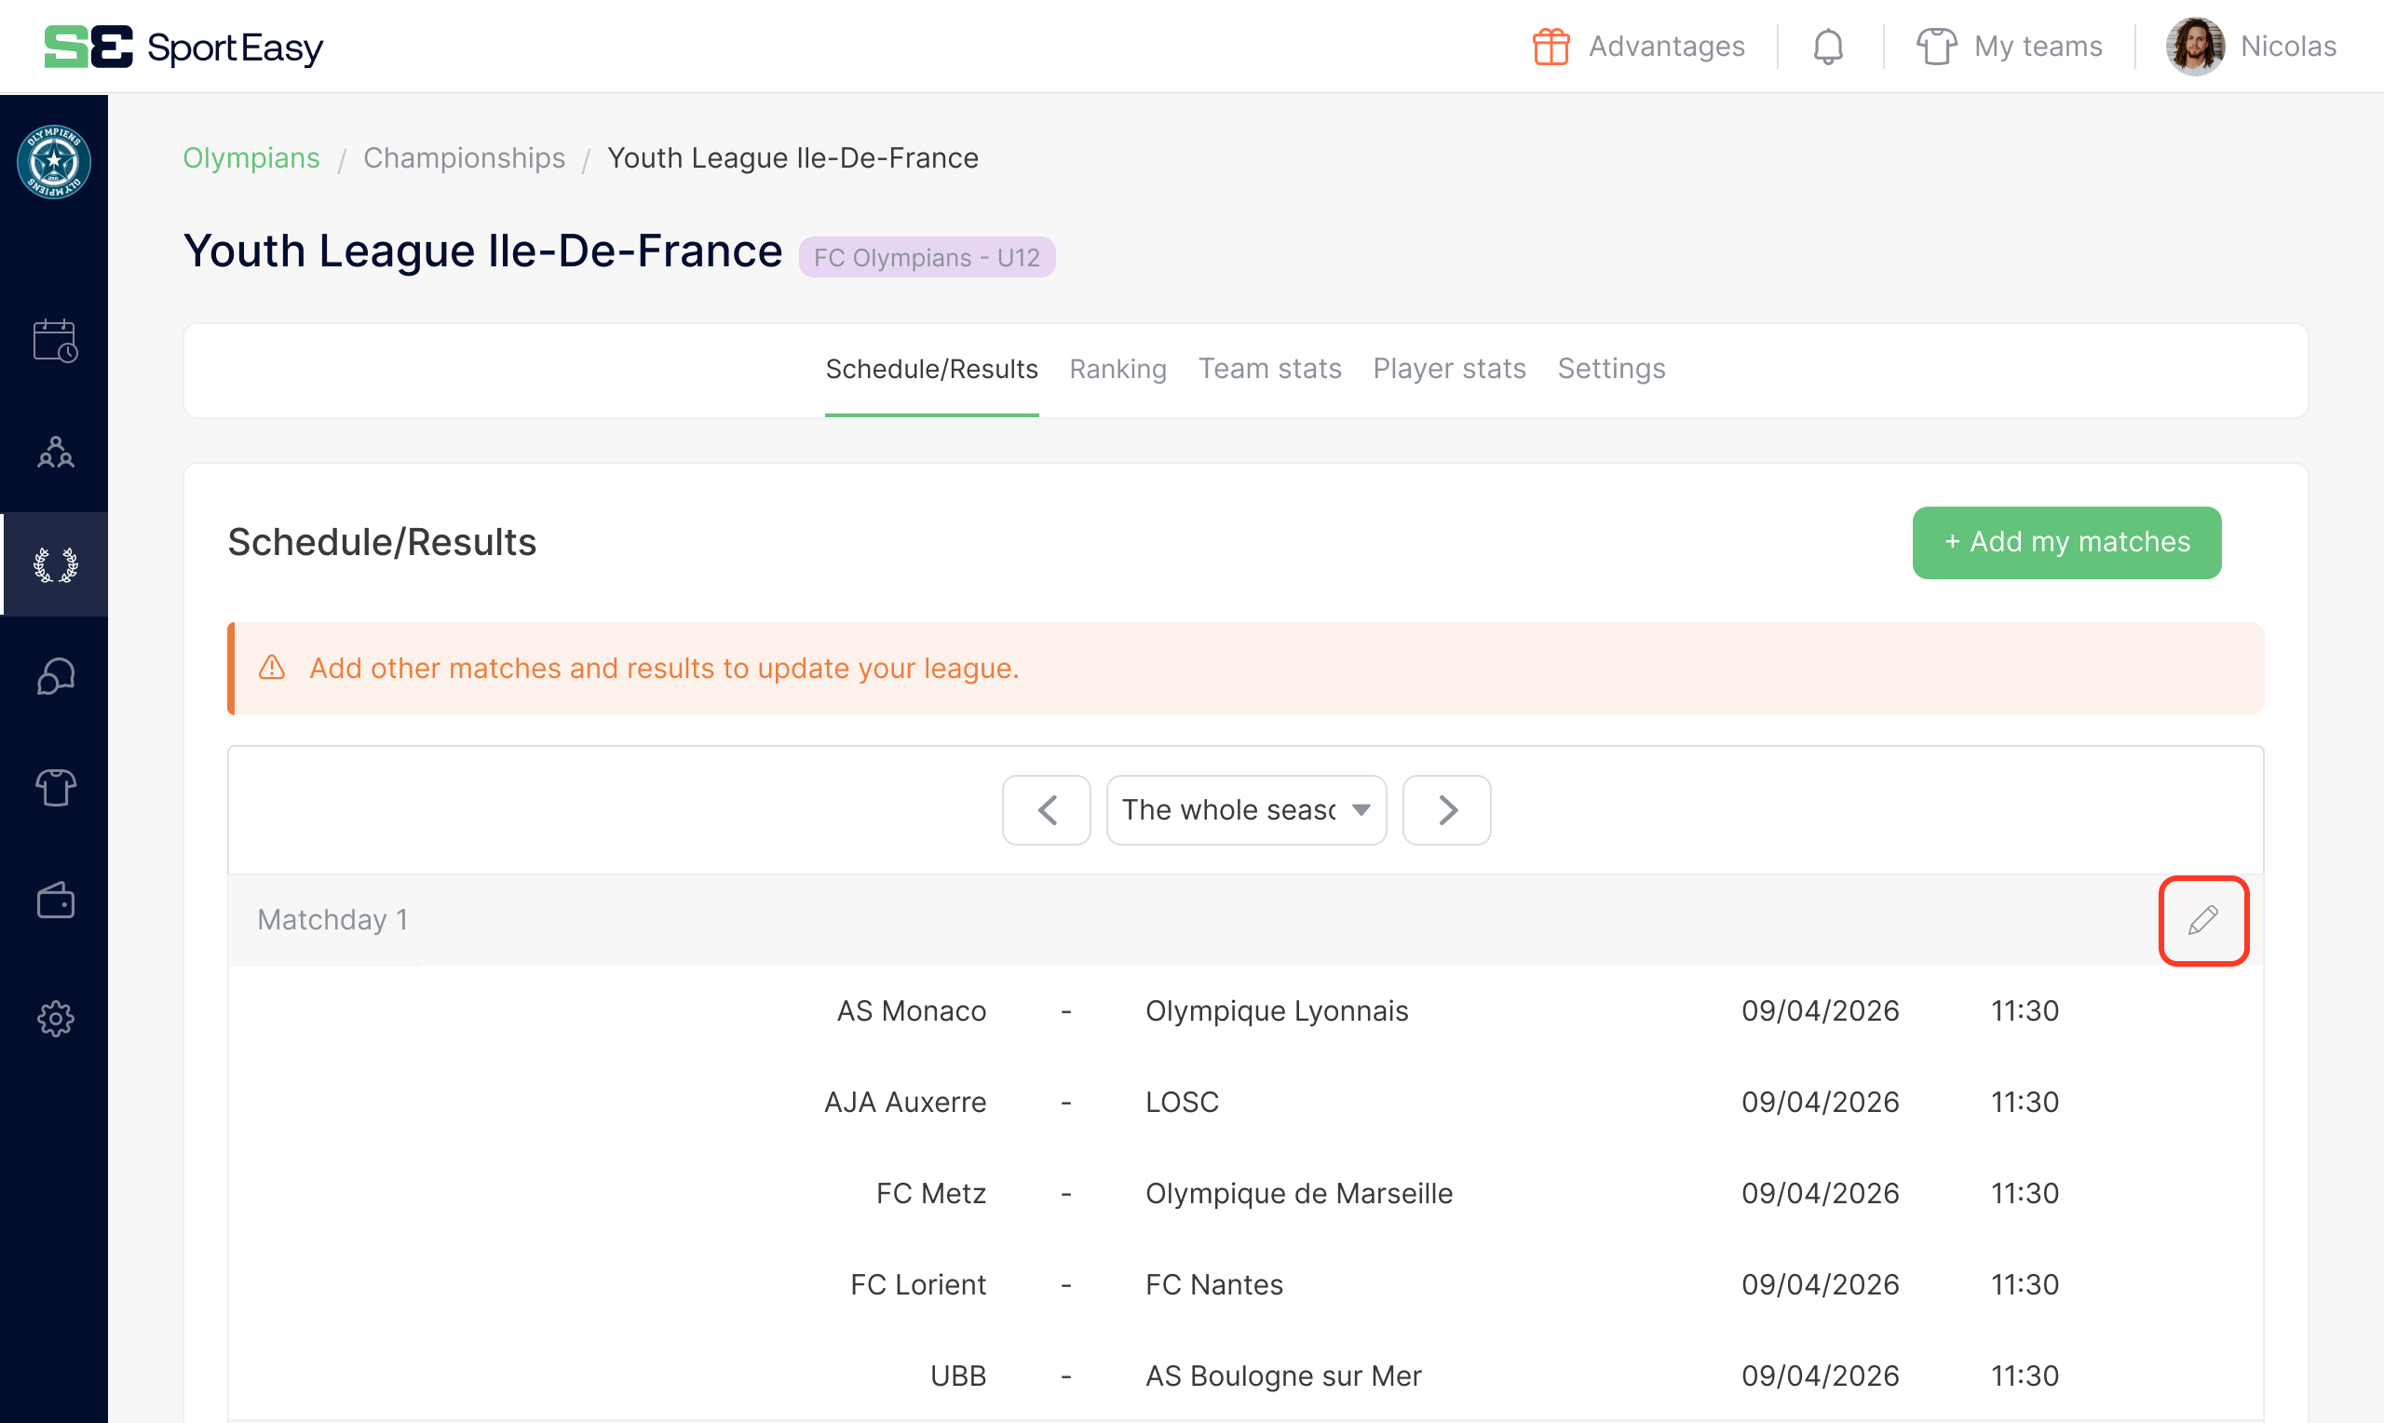Switch to the Ranking tab
Viewport: 2384px width, 1423px height.
(1117, 369)
